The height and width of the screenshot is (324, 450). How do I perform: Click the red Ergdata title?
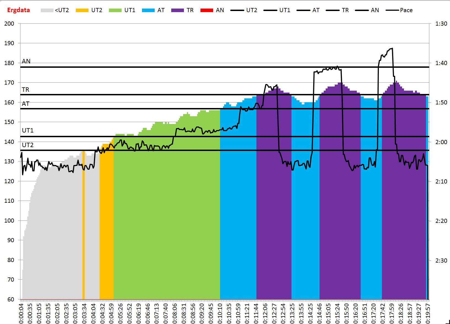coord(18,10)
